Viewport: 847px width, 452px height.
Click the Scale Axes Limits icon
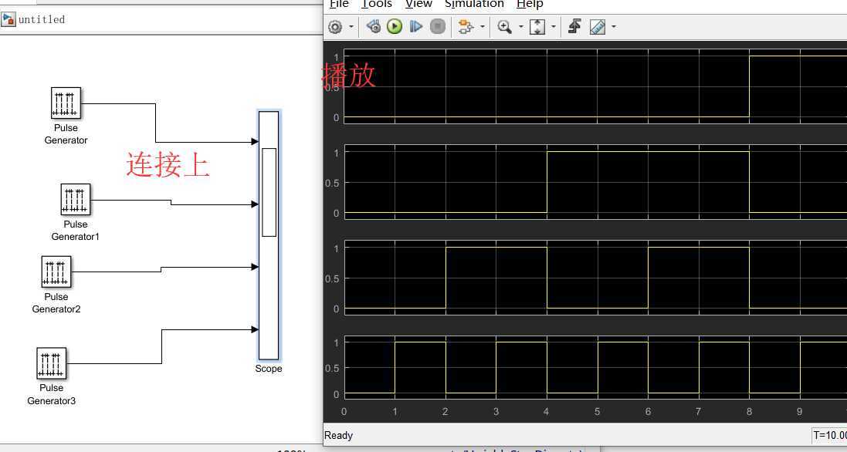tap(537, 26)
